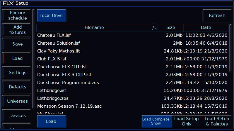Choose Load Complete Show option

157,121
